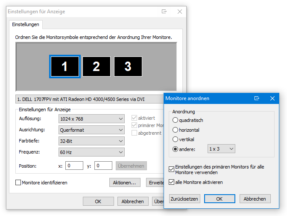Open the Frequenz dropdown 60 Hz
The height and width of the screenshot is (216, 287).
coord(91,152)
